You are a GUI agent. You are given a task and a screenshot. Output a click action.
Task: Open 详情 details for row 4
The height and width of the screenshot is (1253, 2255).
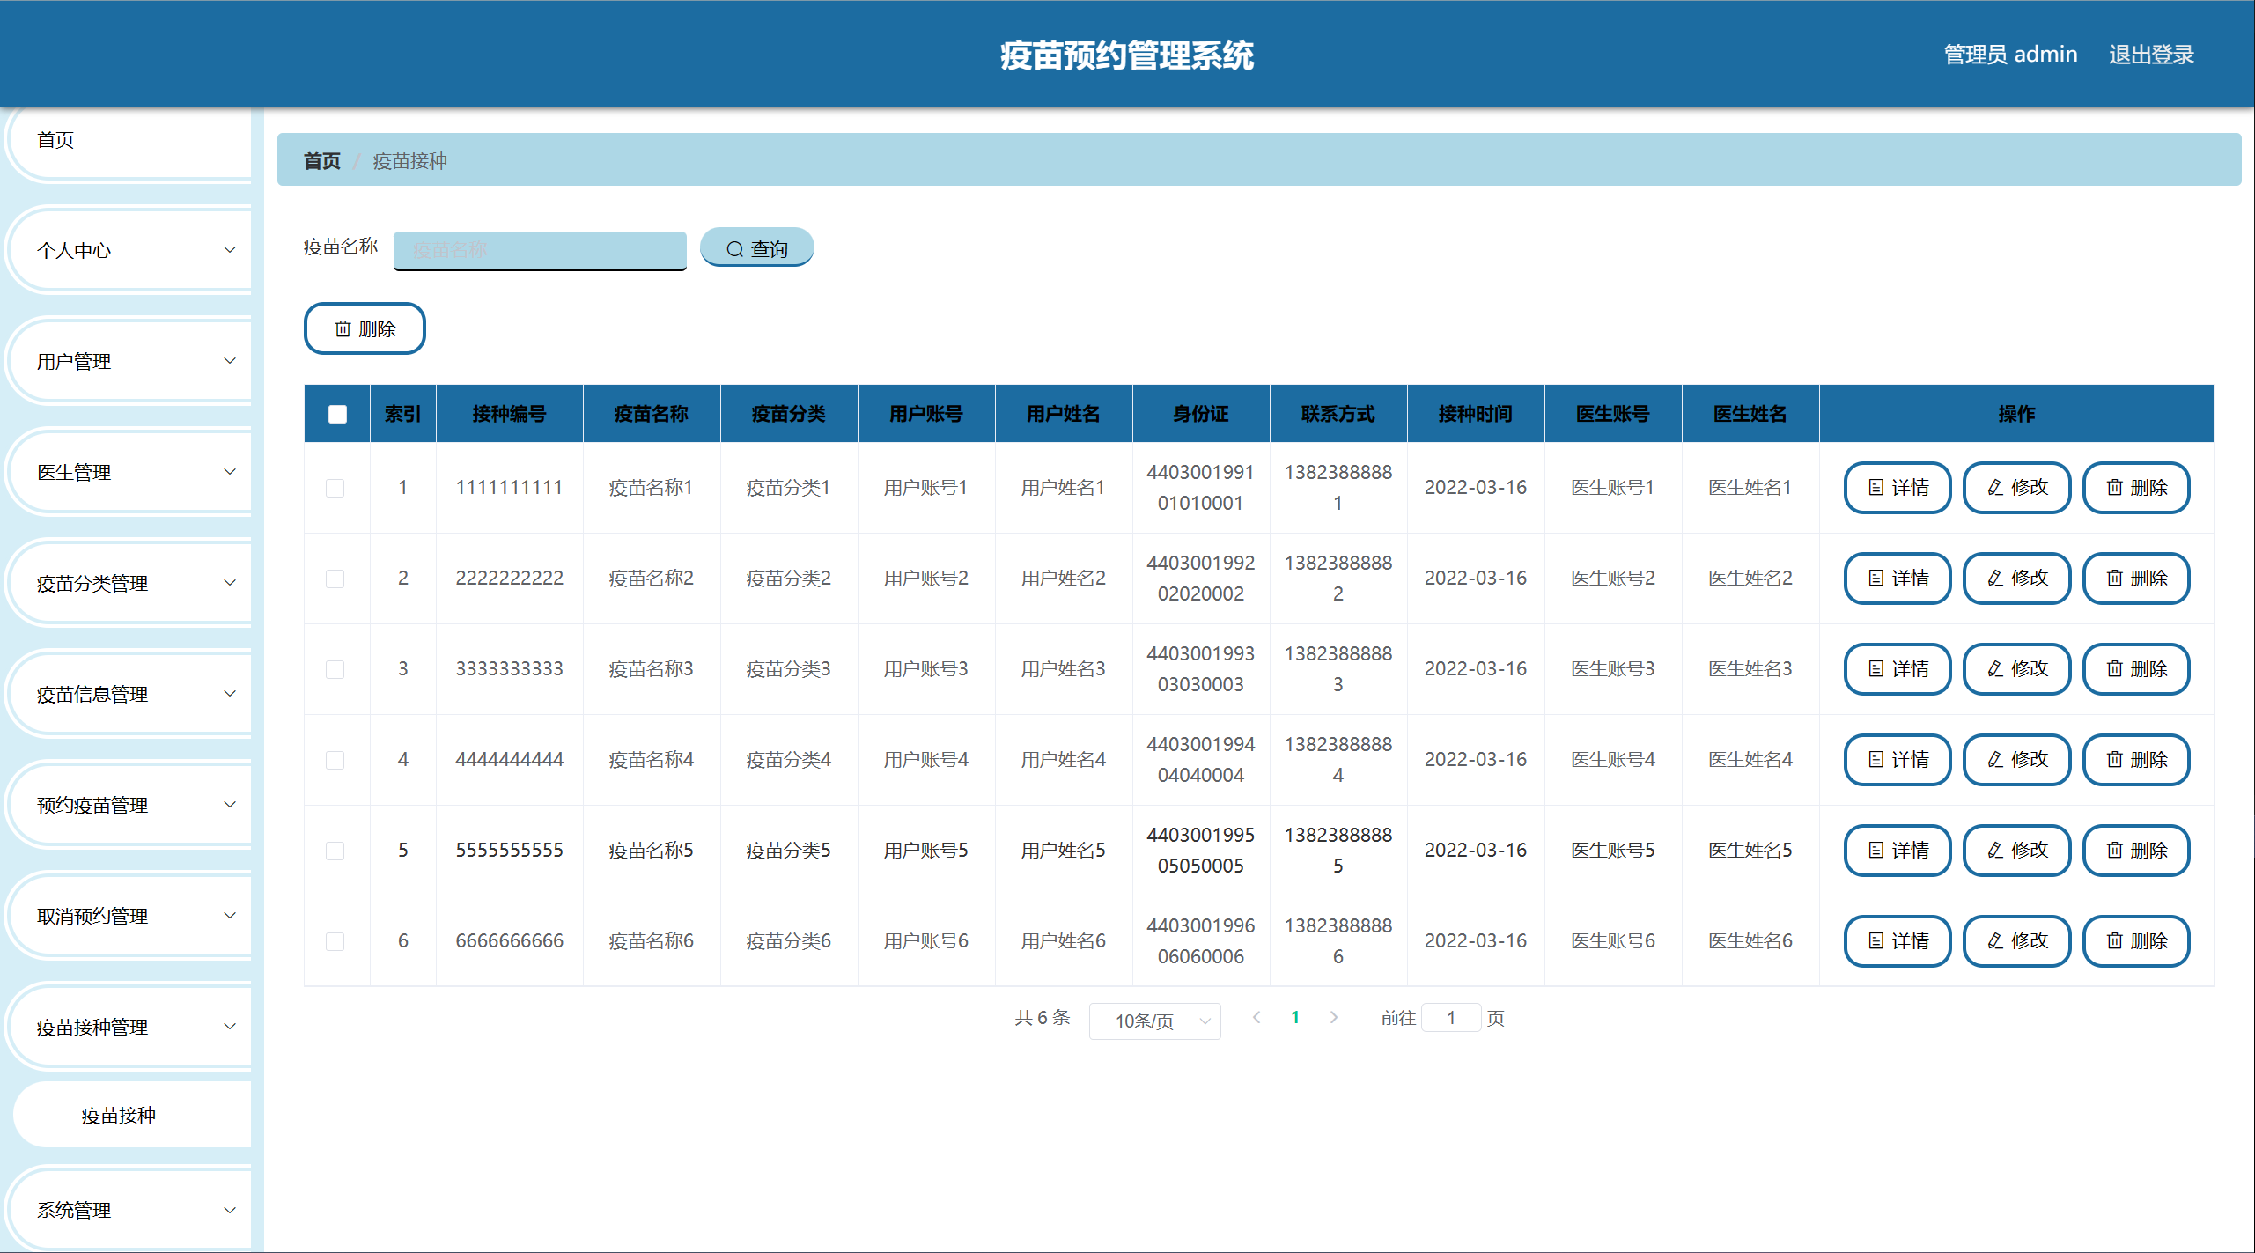(1897, 759)
